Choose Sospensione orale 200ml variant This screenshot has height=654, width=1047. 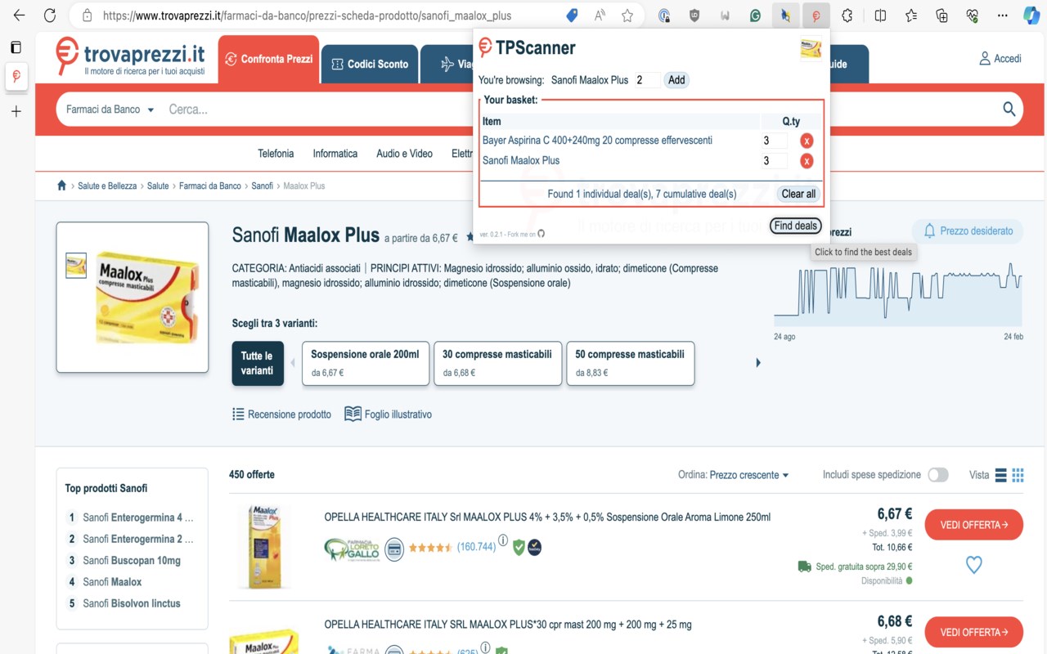(366, 363)
